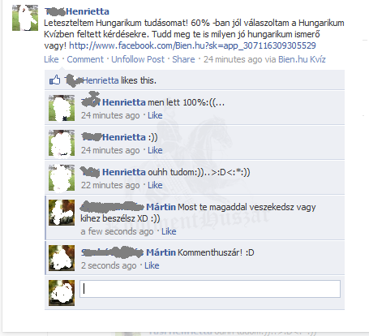Click Comment under the main post
369x336 pixels.
tap(85, 59)
